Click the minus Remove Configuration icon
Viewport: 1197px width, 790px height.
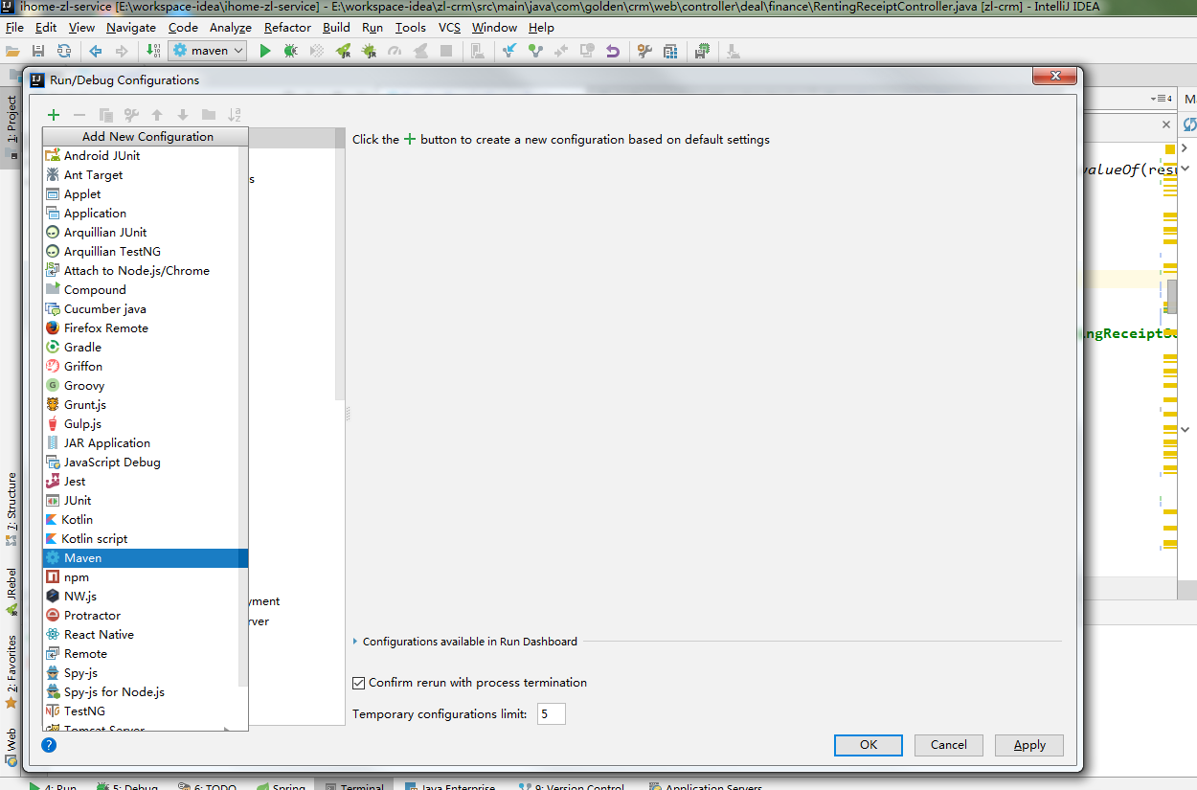point(79,115)
